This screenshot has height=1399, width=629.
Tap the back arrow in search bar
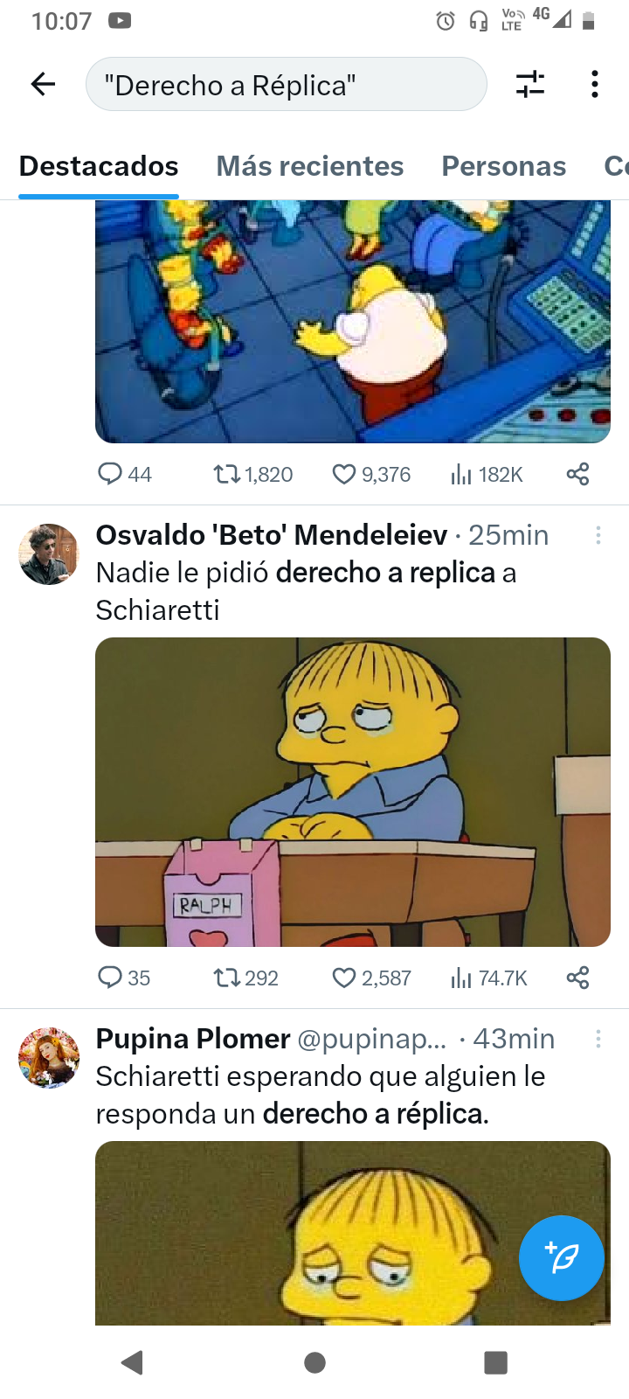(43, 84)
